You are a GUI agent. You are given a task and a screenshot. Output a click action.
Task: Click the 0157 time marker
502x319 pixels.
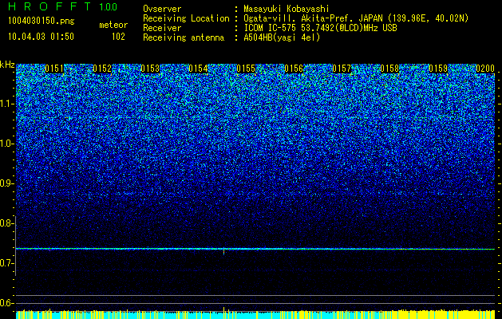342,69
